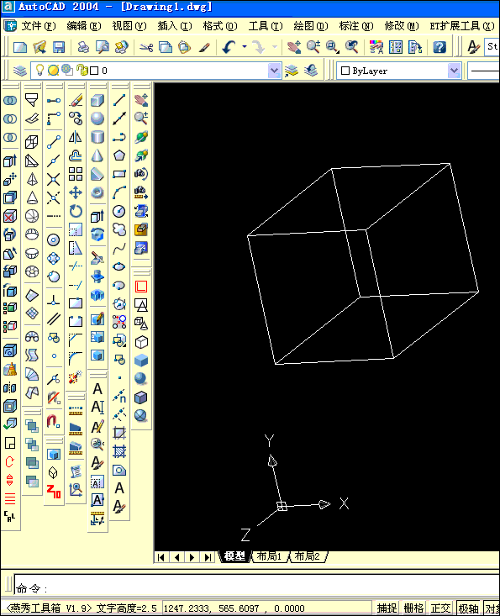Viewport: 500px width, 616px height.
Task: Click the Save icon in toolbar
Action: (59, 48)
